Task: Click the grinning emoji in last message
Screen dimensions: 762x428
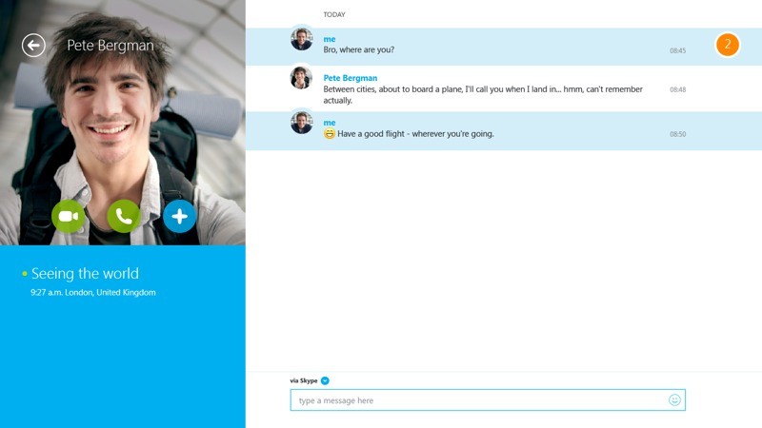Action: [x=330, y=134]
